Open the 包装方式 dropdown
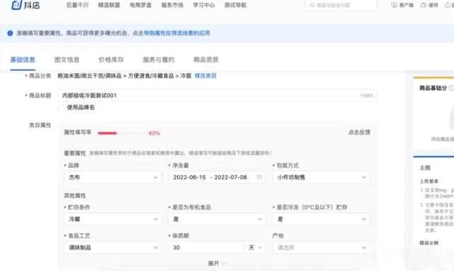 pos(321,177)
